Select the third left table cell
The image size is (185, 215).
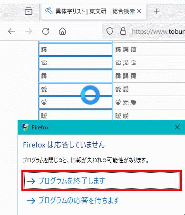point(76,76)
